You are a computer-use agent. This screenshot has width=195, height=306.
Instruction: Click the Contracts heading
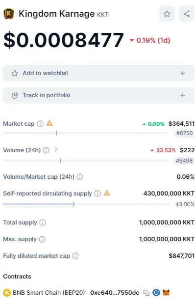tap(17, 277)
